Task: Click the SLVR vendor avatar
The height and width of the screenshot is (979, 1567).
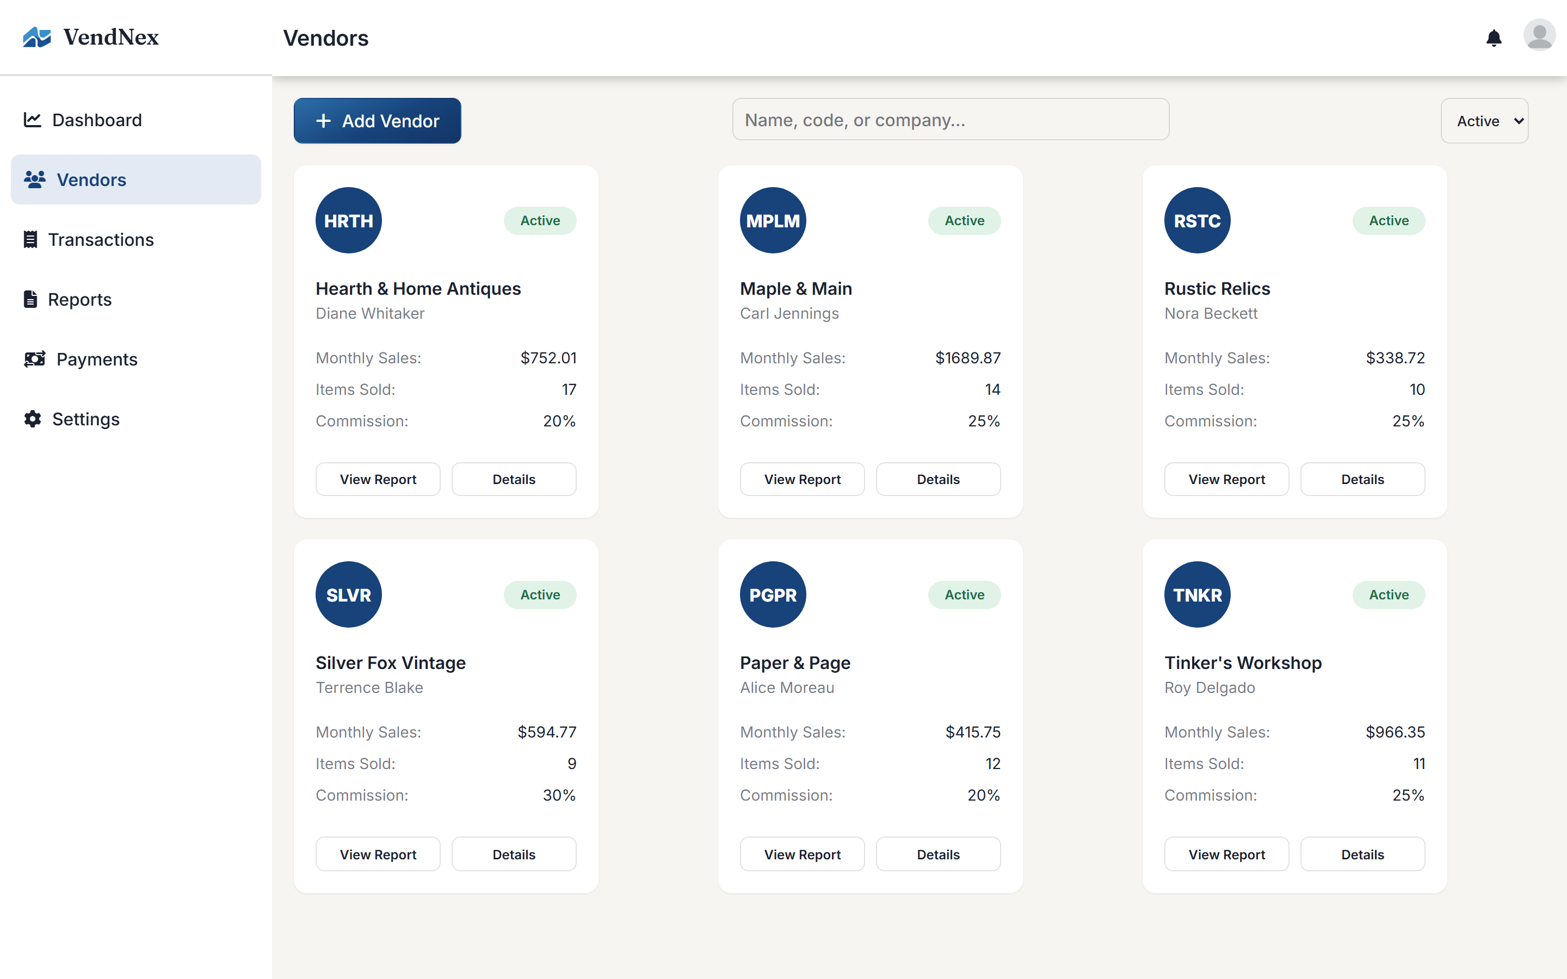Action: pyautogui.click(x=348, y=594)
